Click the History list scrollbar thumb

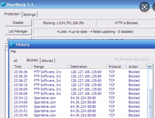tap(150, 103)
